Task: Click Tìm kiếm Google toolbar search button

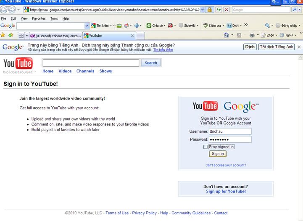Action: (x=100, y=26)
